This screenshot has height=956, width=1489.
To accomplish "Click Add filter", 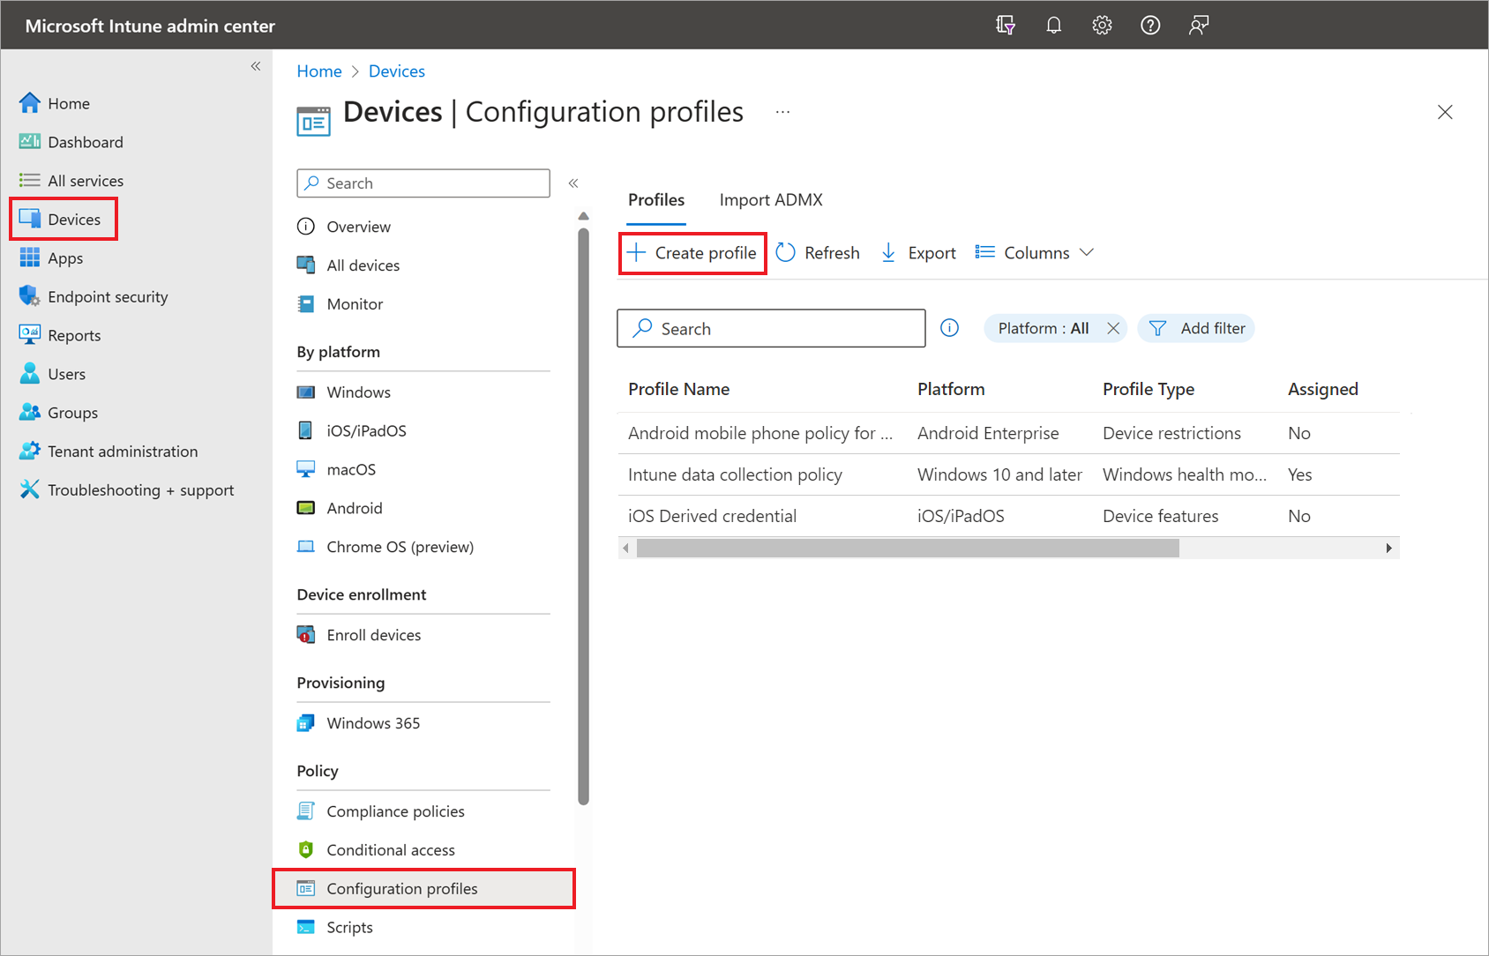I will point(1196,329).
